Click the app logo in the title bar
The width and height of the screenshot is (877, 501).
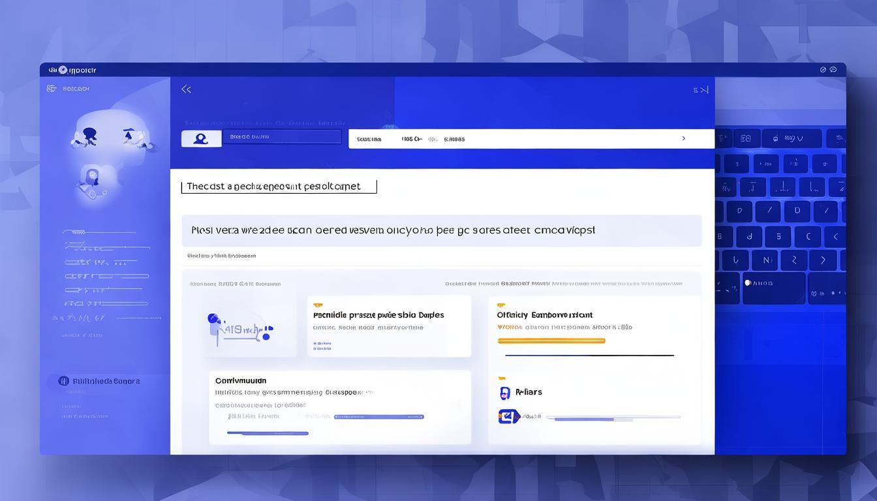63,70
